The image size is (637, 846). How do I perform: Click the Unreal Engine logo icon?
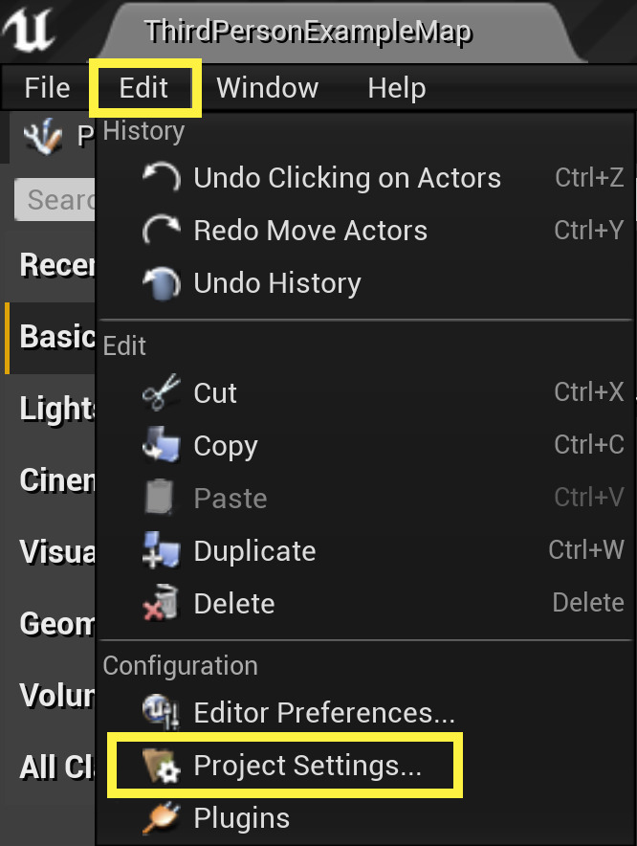click(x=29, y=32)
